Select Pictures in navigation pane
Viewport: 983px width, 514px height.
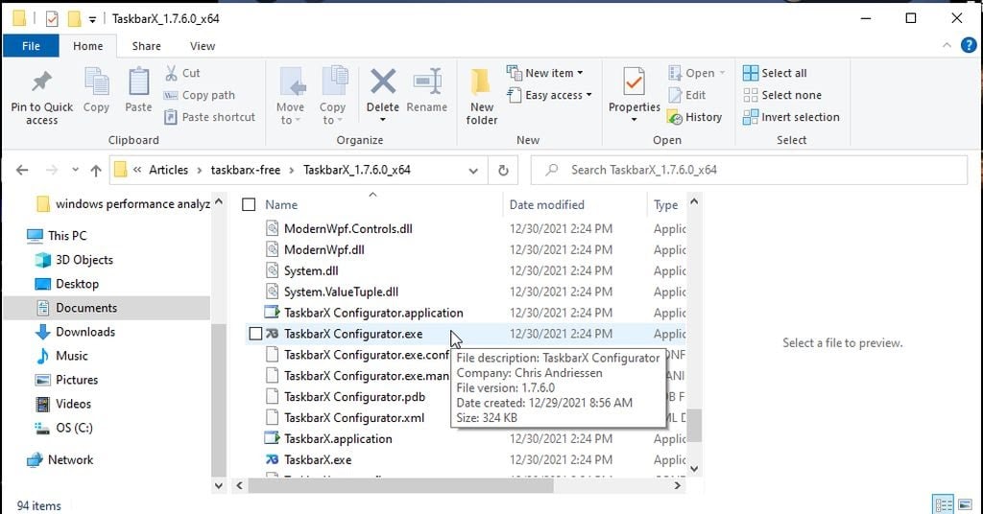pos(77,380)
